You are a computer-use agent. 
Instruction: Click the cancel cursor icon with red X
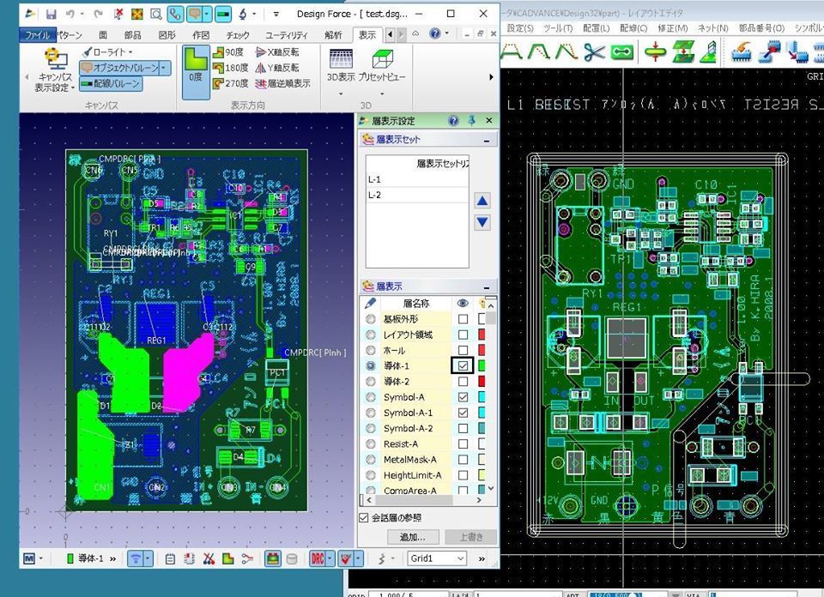118,15
